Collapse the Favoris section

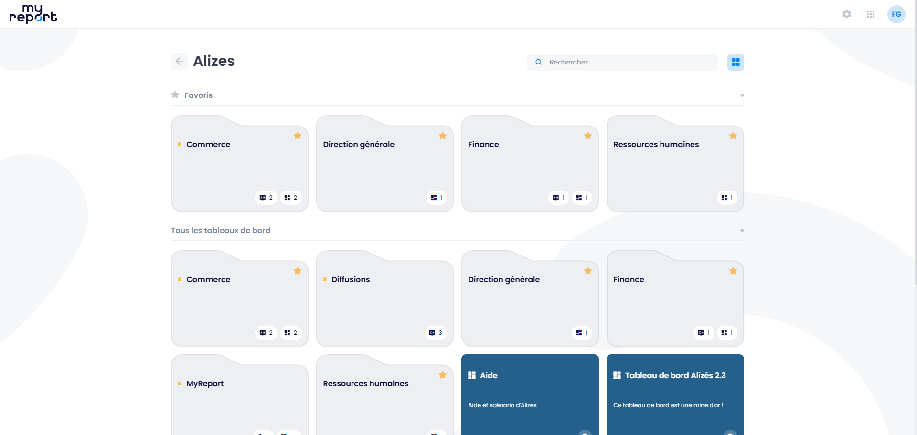point(742,95)
